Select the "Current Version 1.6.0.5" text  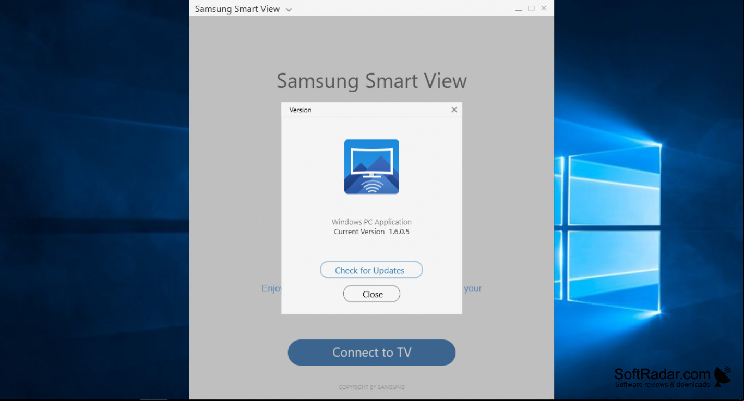pos(371,232)
